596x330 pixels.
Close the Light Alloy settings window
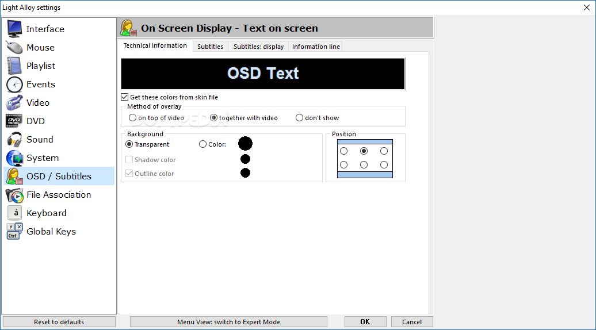click(586, 7)
